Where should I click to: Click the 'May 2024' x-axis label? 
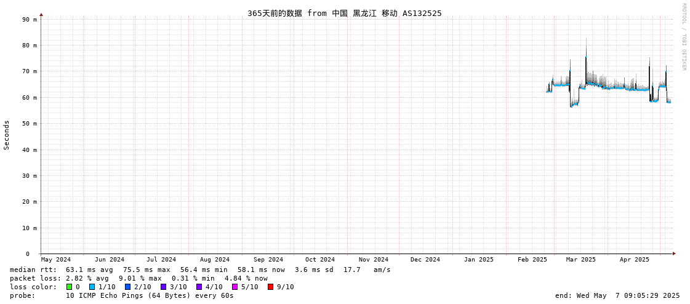click(x=56, y=260)
